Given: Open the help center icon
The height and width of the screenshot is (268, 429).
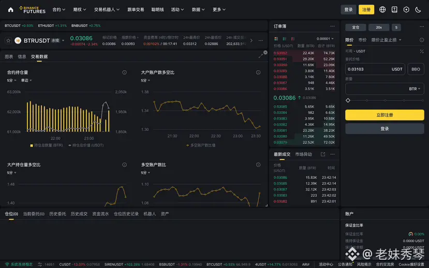Looking at the screenshot, I should [x=394, y=9].
